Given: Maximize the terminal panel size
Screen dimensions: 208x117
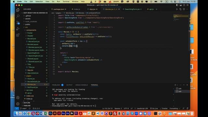Looking at the screenshot, I should tap(184, 85).
